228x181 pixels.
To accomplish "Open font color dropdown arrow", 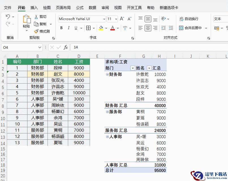I will tap(118, 28).
